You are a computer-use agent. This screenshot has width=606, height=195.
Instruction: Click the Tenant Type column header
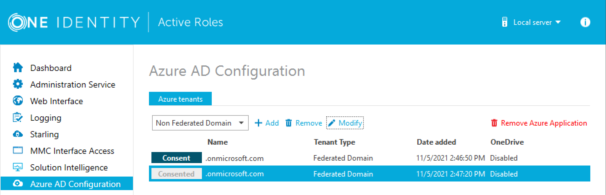click(335, 142)
